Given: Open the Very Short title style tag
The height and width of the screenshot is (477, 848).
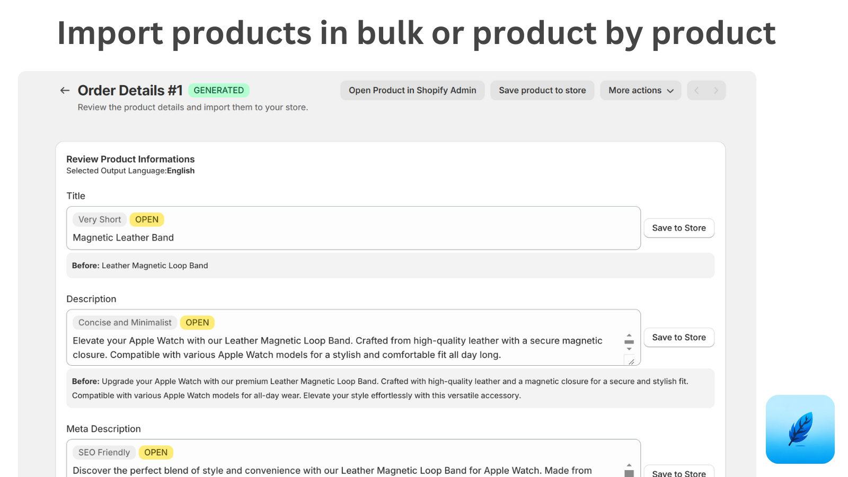Looking at the screenshot, I should [x=100, y=219].
